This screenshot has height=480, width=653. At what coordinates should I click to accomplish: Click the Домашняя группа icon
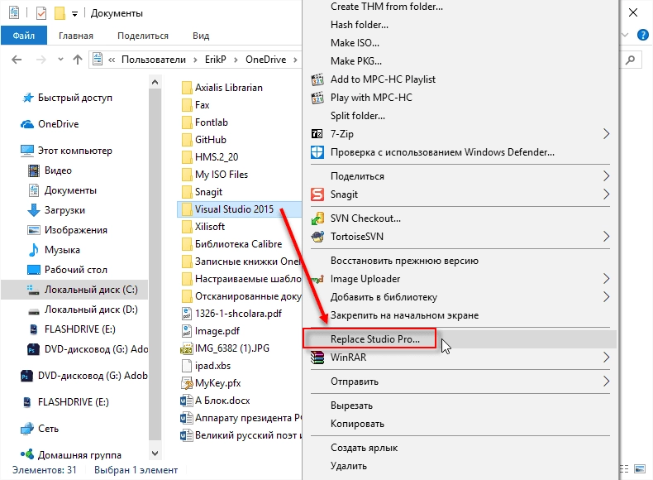click(27, 454)
